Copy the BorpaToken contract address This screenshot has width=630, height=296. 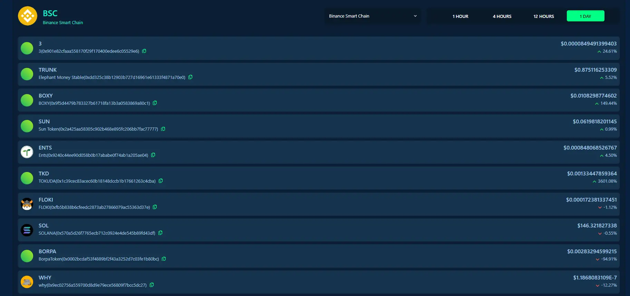pos(164,259)
